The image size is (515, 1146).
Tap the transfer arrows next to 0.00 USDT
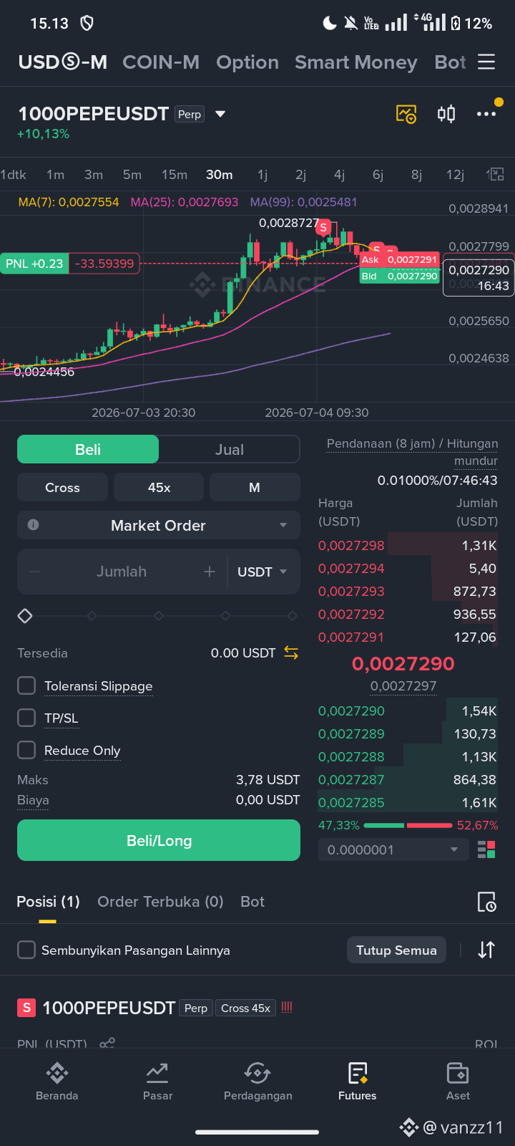291,653
